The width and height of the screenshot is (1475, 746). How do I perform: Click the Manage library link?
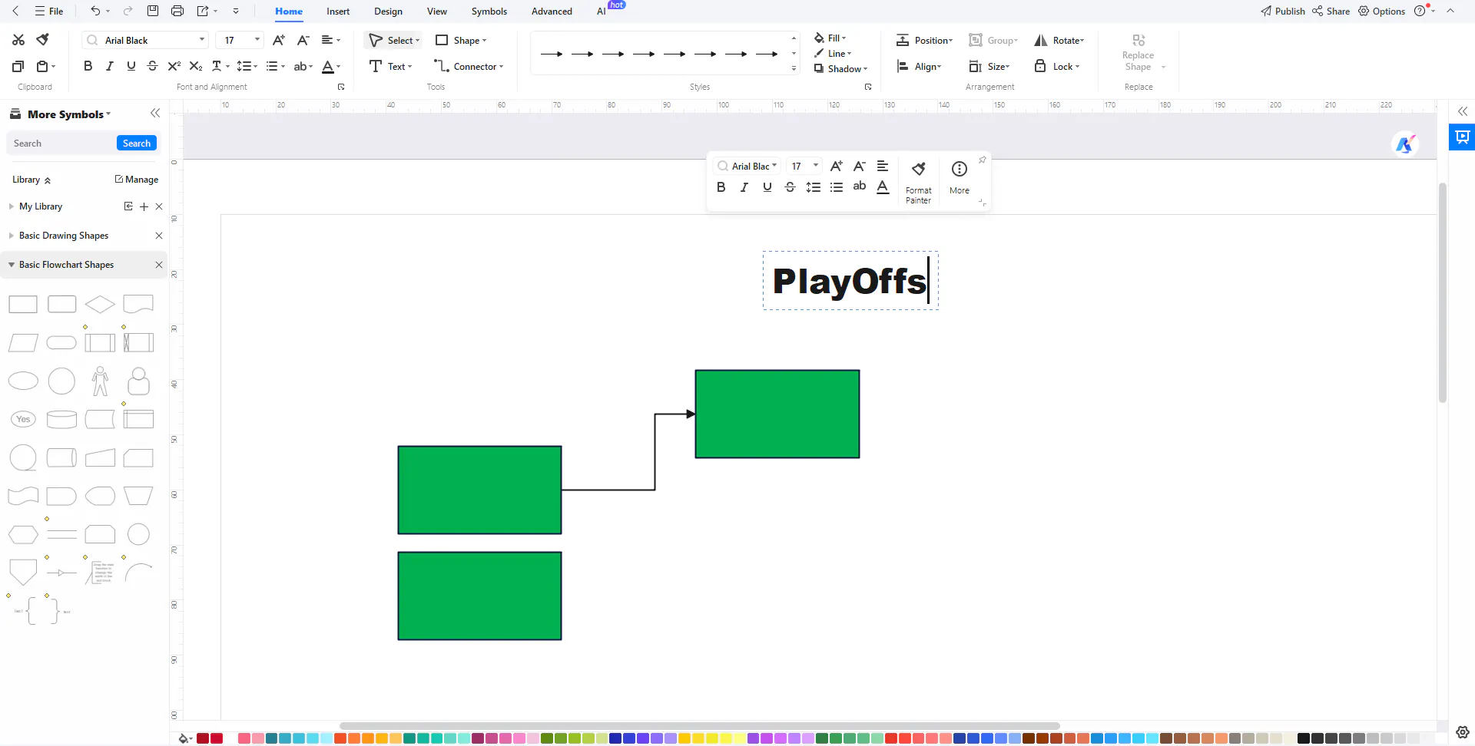pos(137,180)
